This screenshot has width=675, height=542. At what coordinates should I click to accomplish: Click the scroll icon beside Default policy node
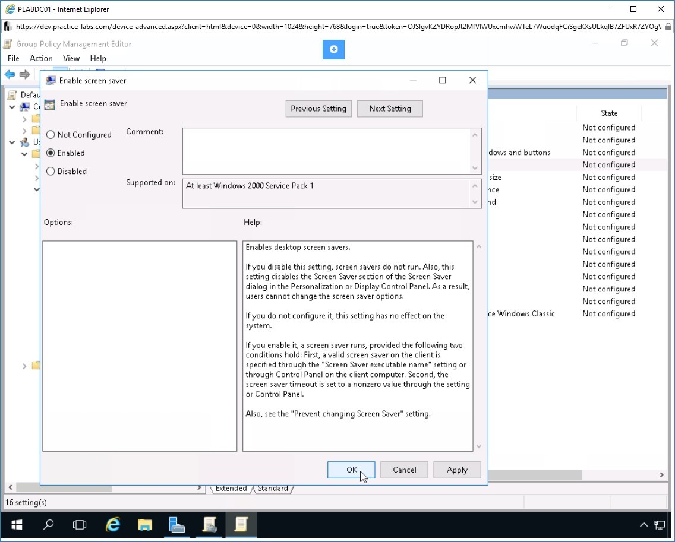point(12,94)
